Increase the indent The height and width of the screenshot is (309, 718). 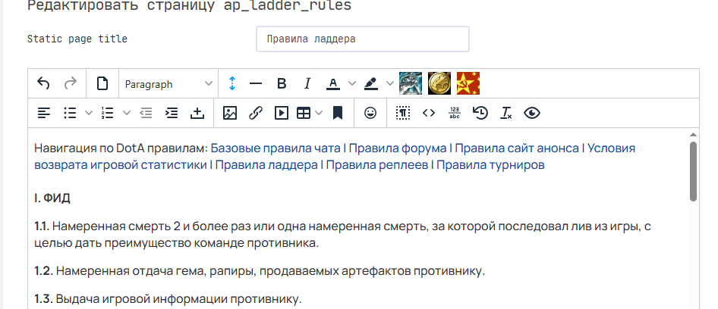(172, 113)
